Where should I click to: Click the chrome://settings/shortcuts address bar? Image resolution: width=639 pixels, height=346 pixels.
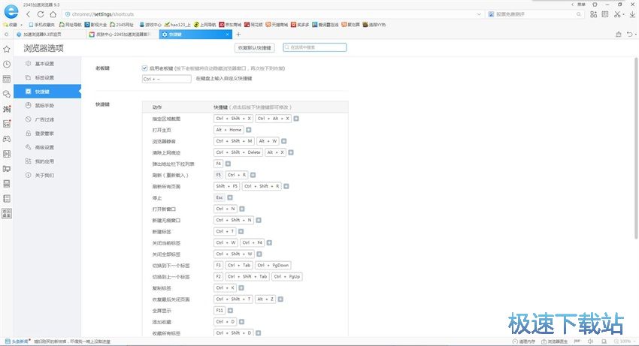(x=273, y=14)
